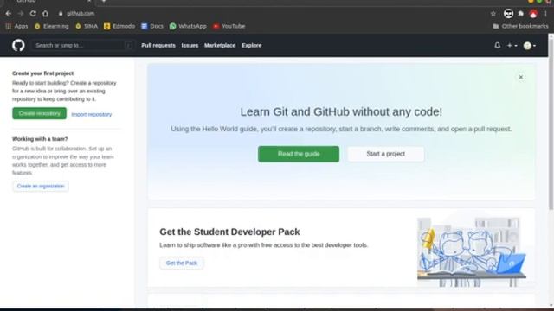Open the WhatsApp bookmark
Image resolution: width=554 pixels, height=311 pixels.
(188, 26)
